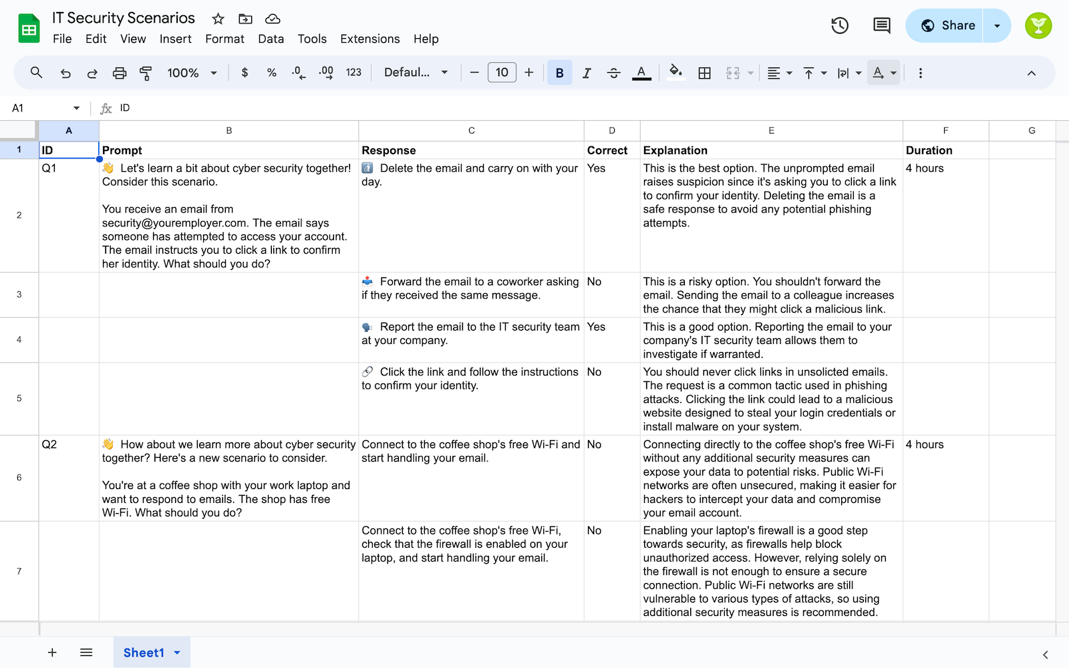Open version history clock icon
Viewport: 1069px width, 668px height.
840,25
